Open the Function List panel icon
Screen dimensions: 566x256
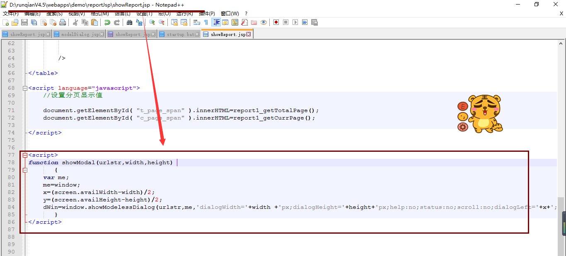pos(244,22)
